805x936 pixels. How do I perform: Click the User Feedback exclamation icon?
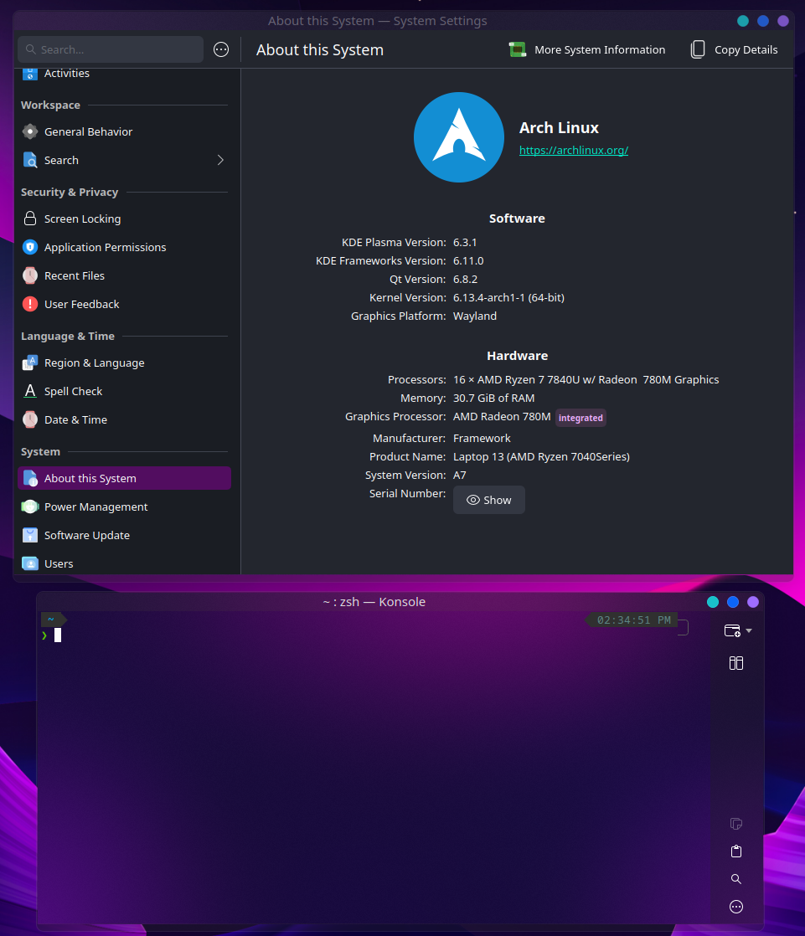[x=30, y=304]
